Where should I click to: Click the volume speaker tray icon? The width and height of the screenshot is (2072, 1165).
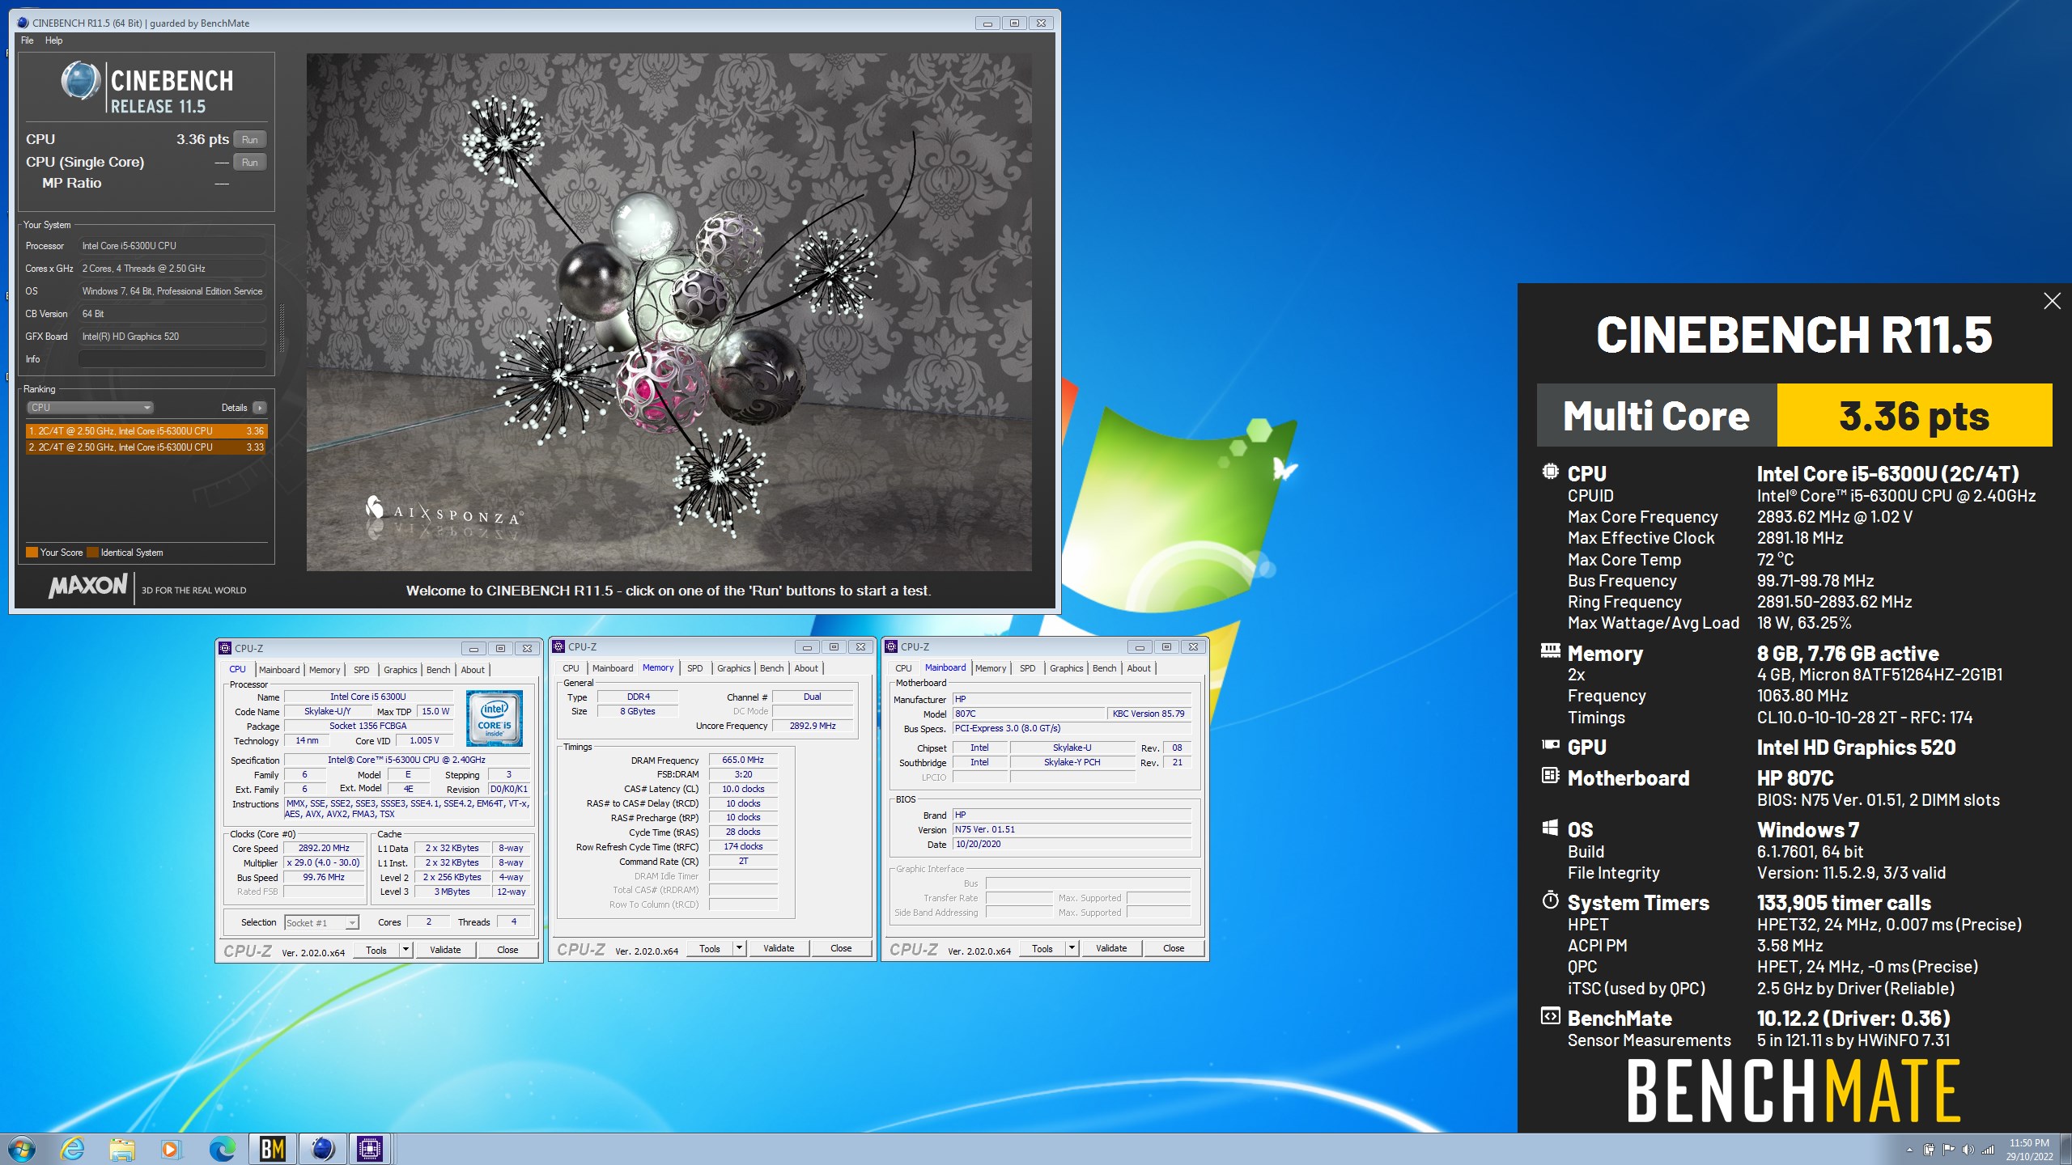[1968, 1150]
